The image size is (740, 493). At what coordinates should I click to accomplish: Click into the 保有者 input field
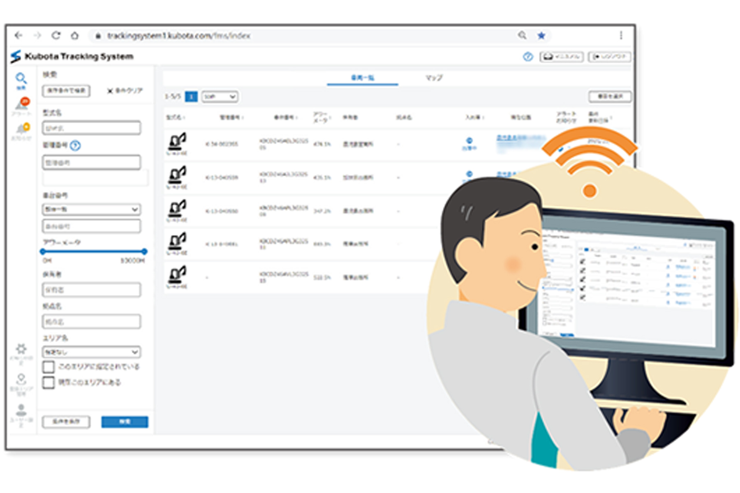(91, 290)
